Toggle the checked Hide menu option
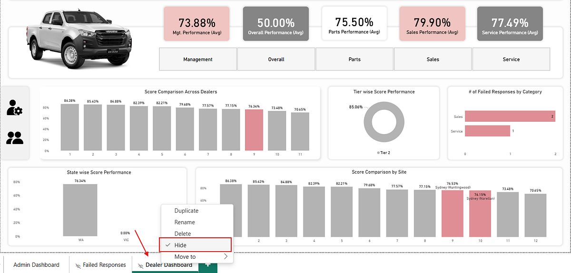 196,245
